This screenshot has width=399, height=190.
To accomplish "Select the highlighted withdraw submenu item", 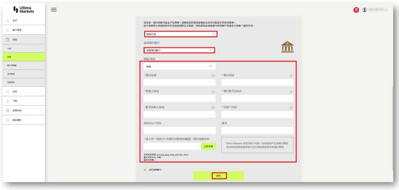I will click(x=24, y=57).
